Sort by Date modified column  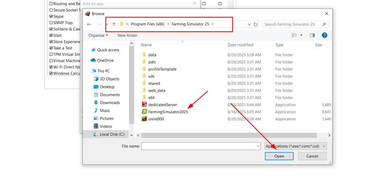coord(240,45)
